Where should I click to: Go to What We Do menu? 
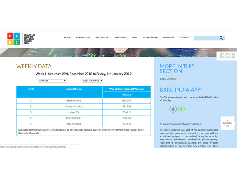(x=102, y=38)
